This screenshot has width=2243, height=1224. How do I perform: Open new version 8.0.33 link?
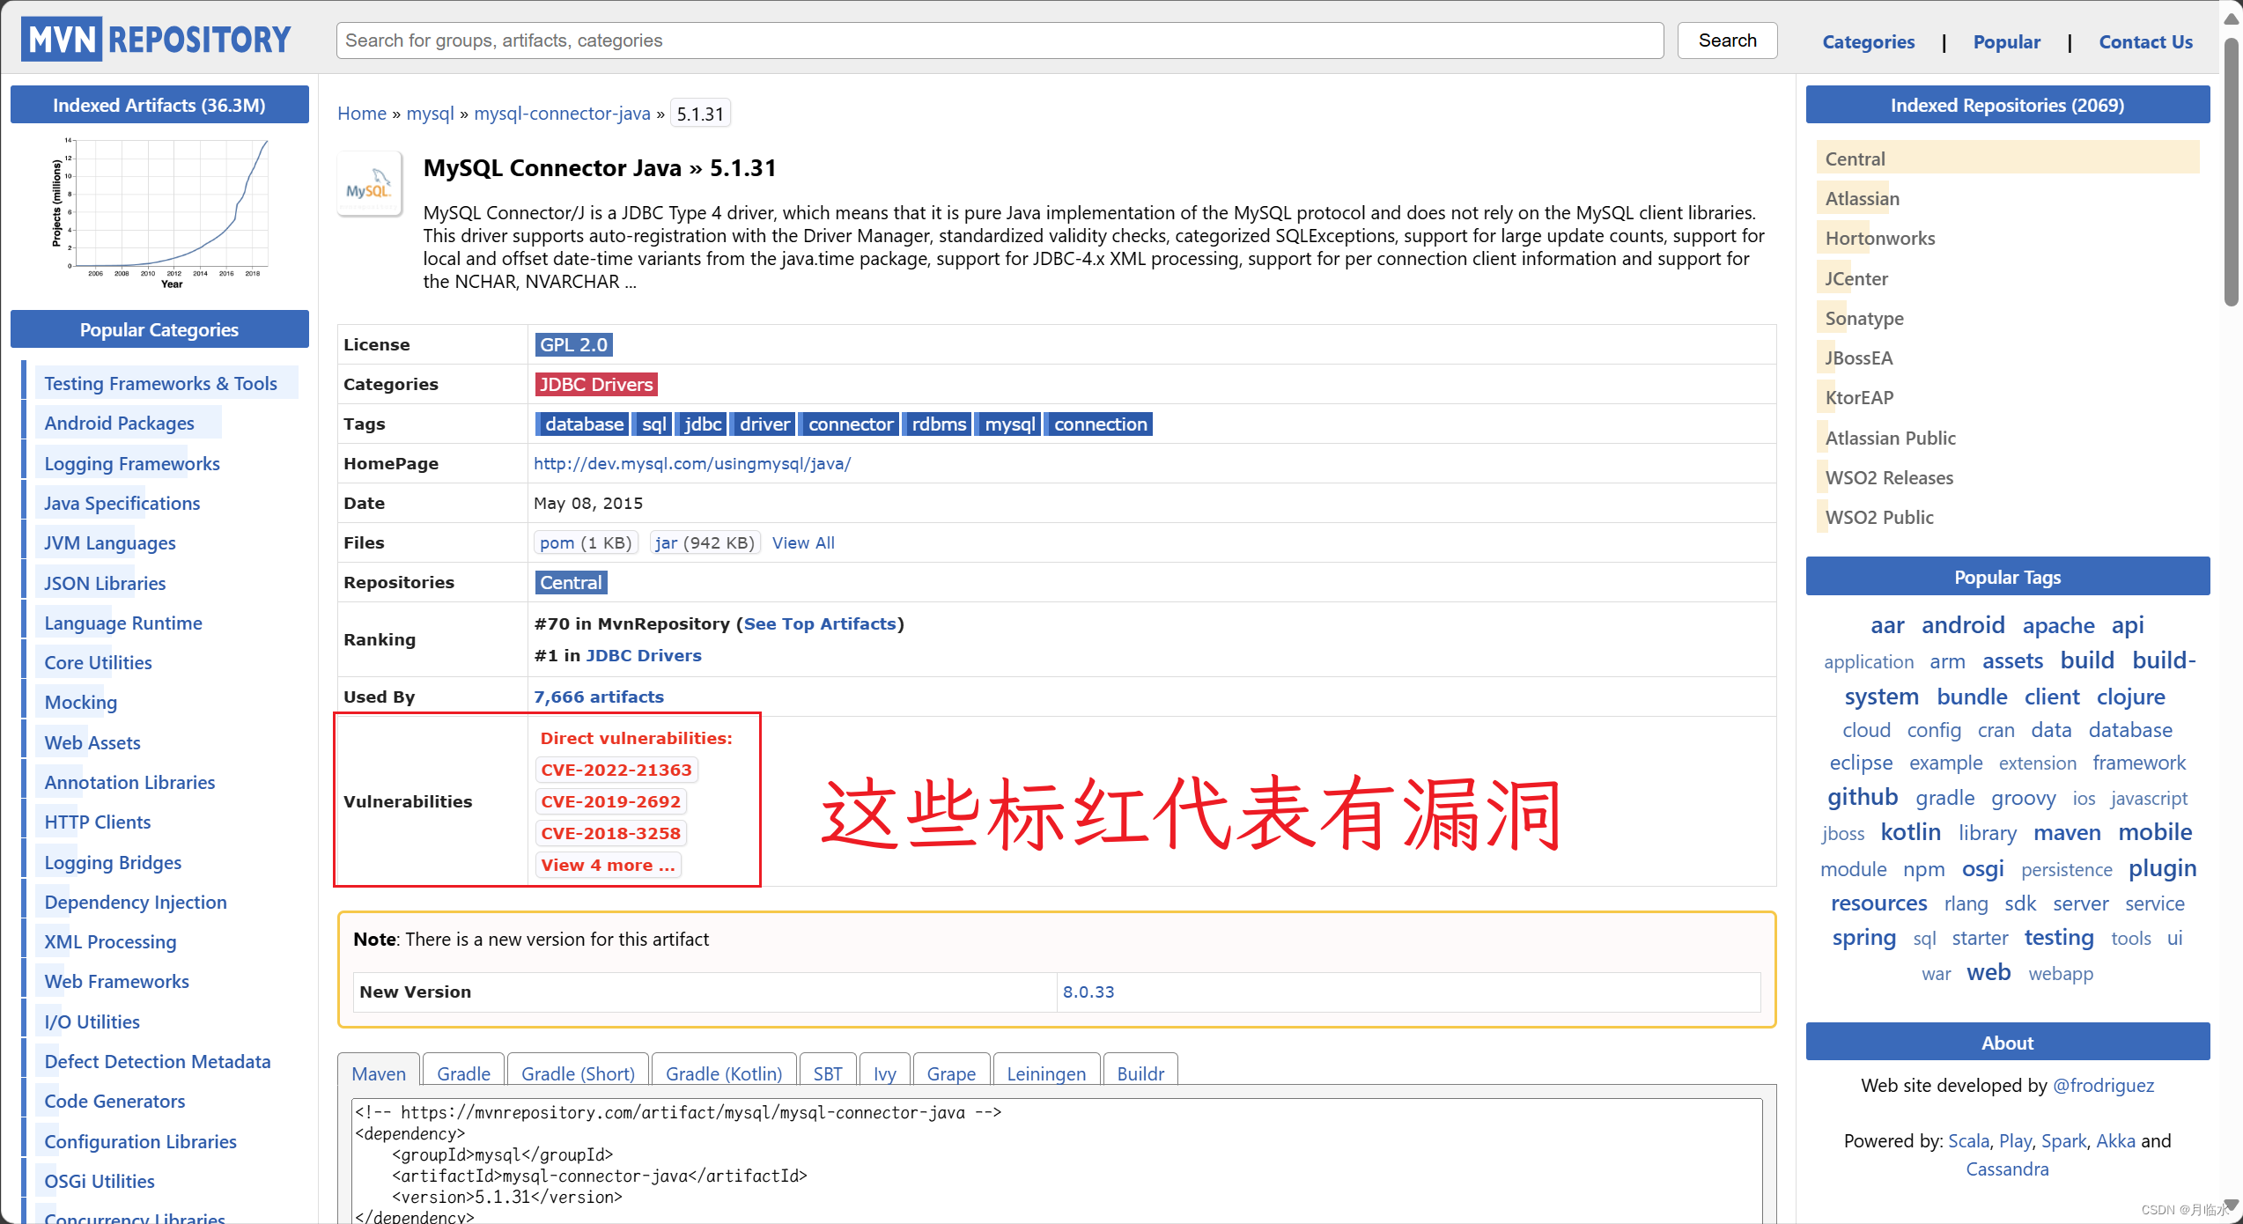tap(1088, 992)
